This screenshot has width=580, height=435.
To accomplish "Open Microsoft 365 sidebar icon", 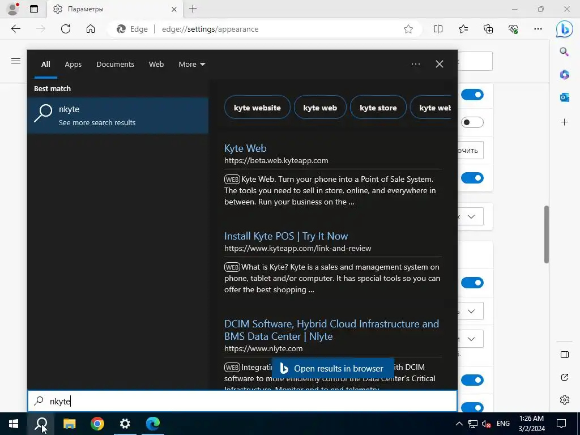I will [x=565, y=75].
